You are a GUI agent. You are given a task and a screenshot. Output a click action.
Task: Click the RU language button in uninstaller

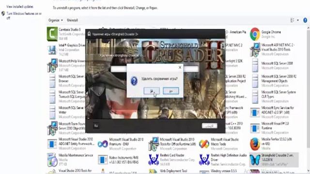coord(96,126)
